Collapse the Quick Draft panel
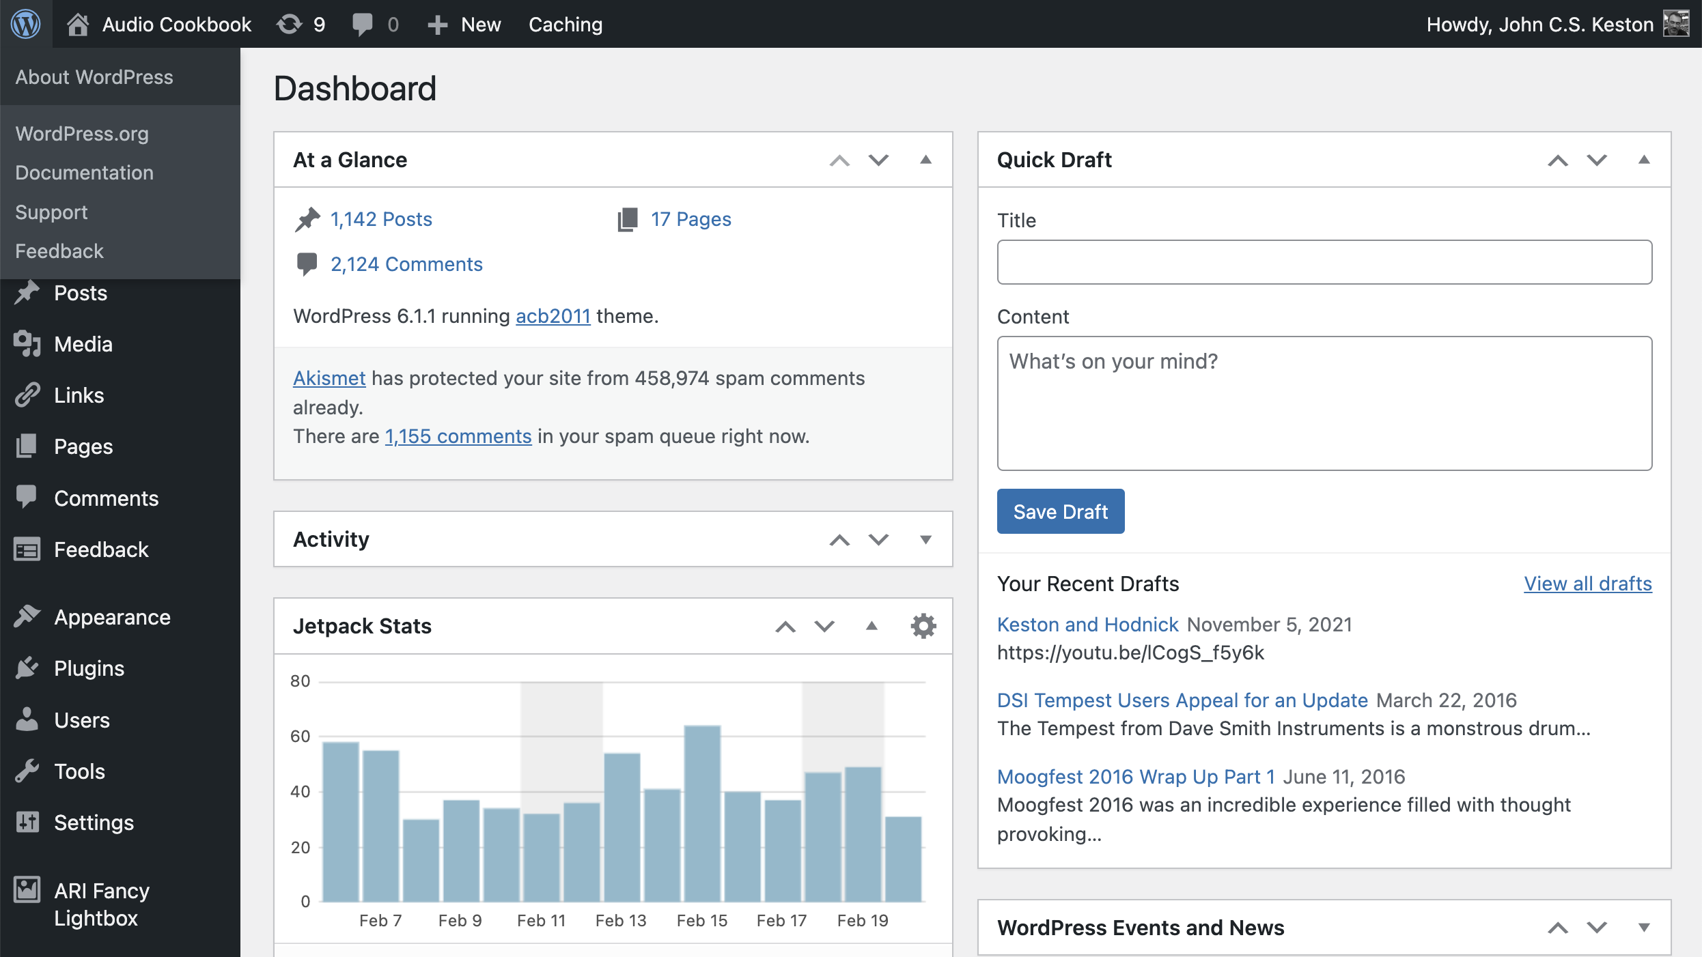This screenshot has height=957, width=1702. pyautogui.click(x=1644, y=160)
